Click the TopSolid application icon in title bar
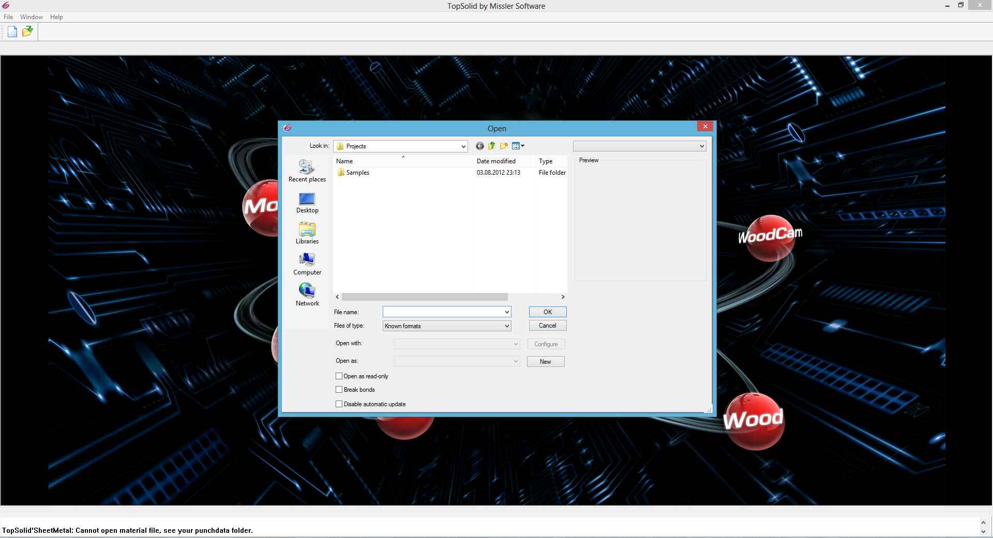993x538 pixels. coord(6,6)
